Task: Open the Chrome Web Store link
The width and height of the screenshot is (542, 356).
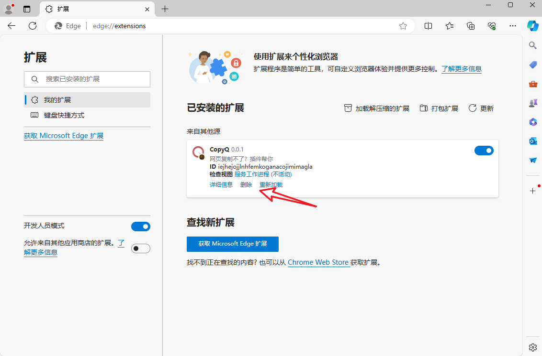Action: 318,262
